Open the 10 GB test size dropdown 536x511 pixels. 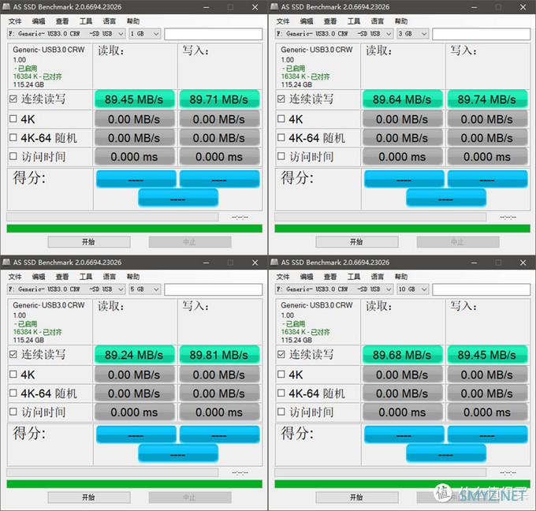coord(412,289)
